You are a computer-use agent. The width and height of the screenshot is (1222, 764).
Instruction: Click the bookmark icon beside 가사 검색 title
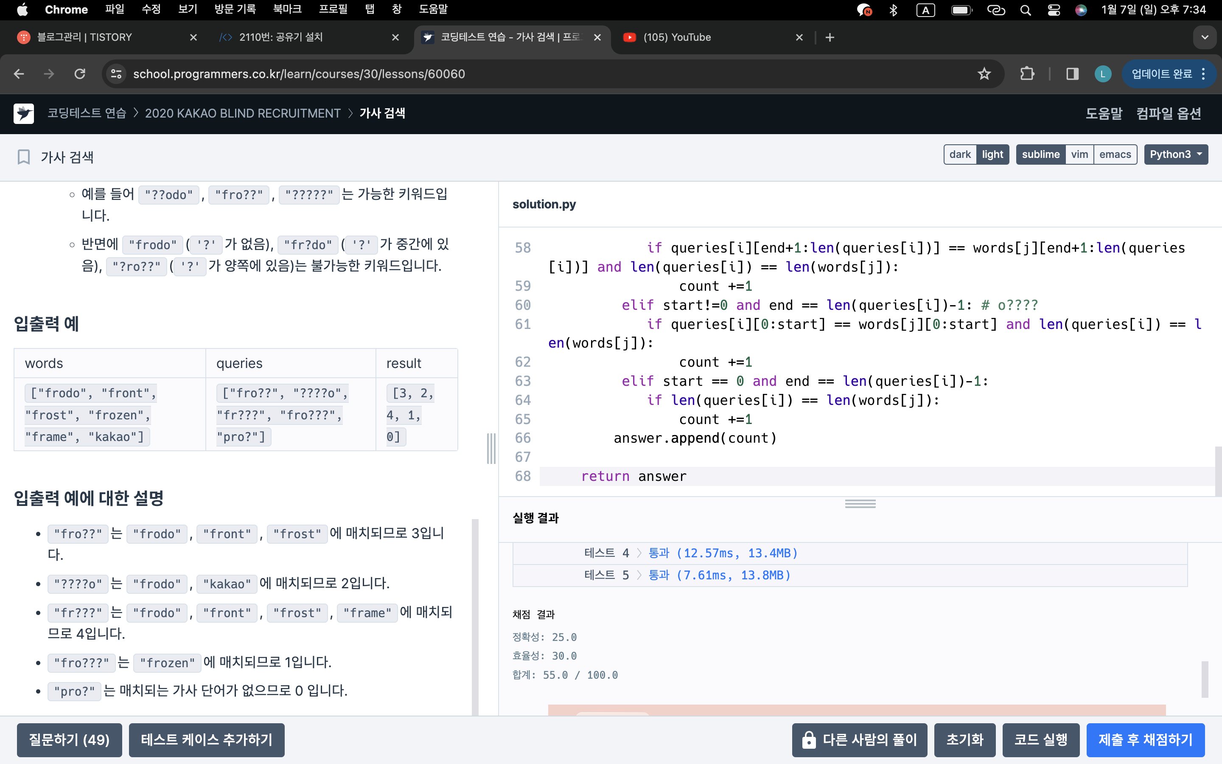(24, 157)
